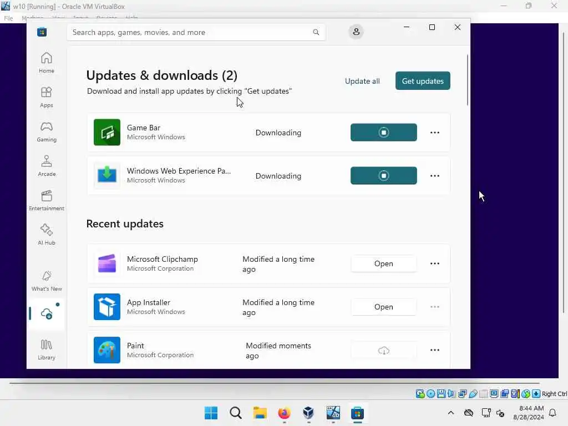Image resolution: width=568 pixels, height=426 pixels.
Task: Select the Downloads cloud icon in sidebar
Action: [47, 314]
